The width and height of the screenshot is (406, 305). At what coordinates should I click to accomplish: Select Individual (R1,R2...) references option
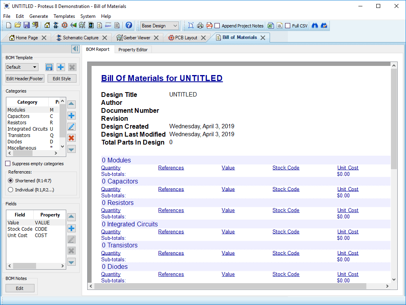(11, 189)
